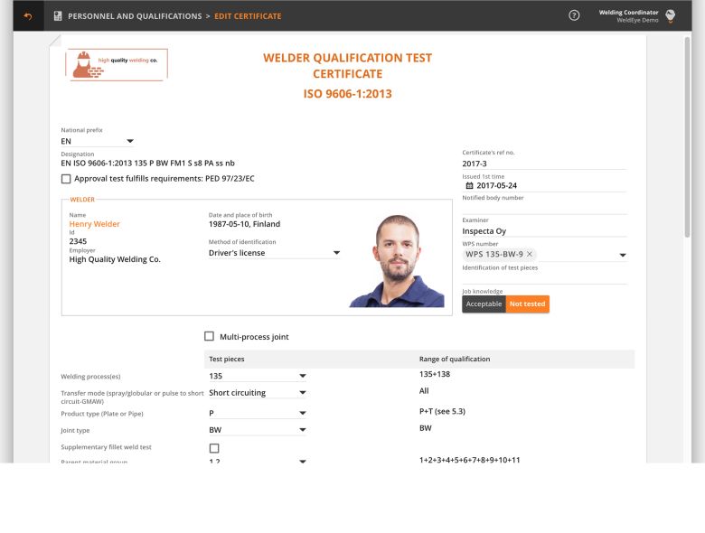Open the Henry Welder name link
This screenshot has height=533, width=705.
[94, 224]
